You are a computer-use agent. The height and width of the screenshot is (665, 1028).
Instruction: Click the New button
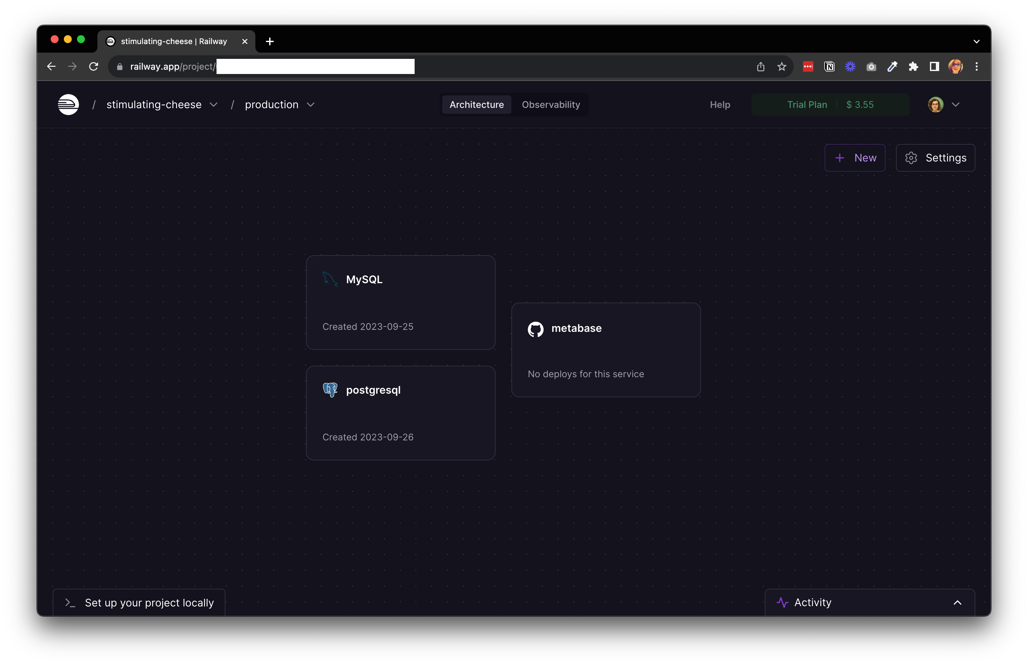[x=855, y=158]
